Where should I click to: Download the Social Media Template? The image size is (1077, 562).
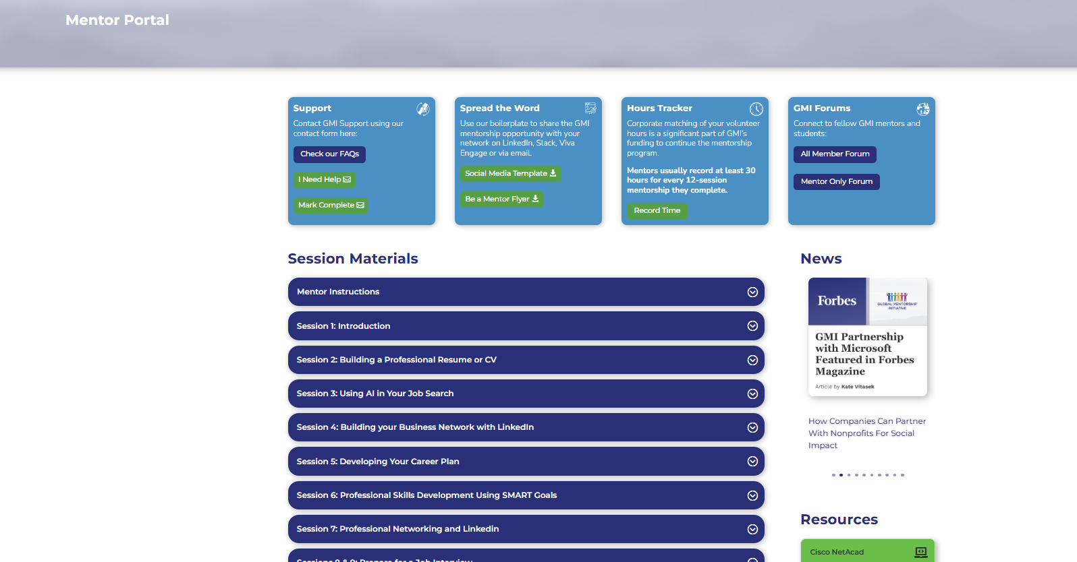(x=510, y=173)
